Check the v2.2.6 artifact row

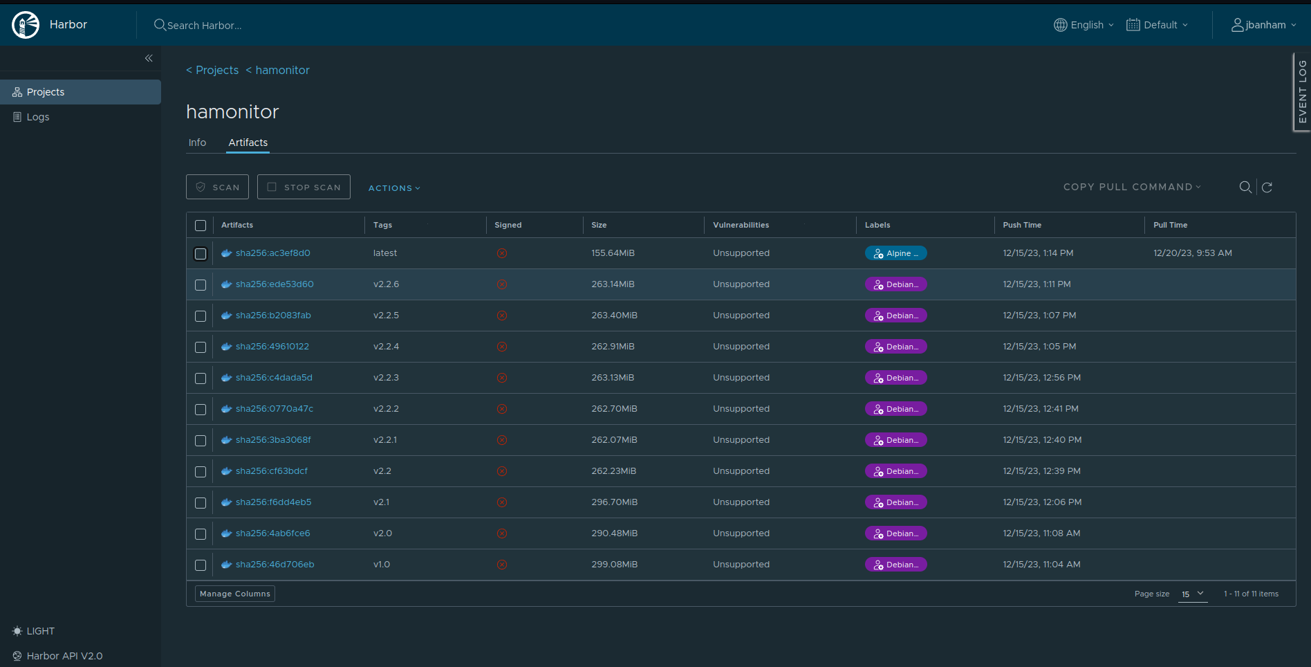pyautogui.click(x=201, y=284)
